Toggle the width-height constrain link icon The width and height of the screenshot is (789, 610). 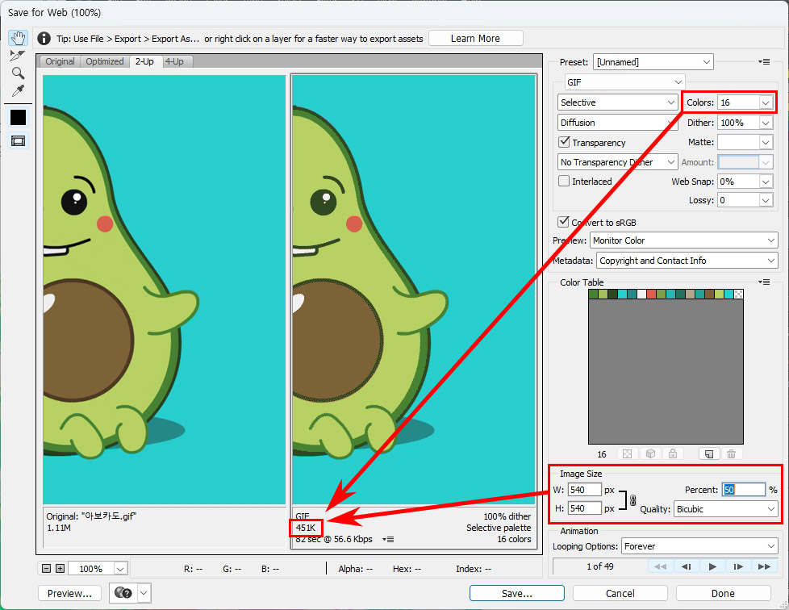point(632,500)
